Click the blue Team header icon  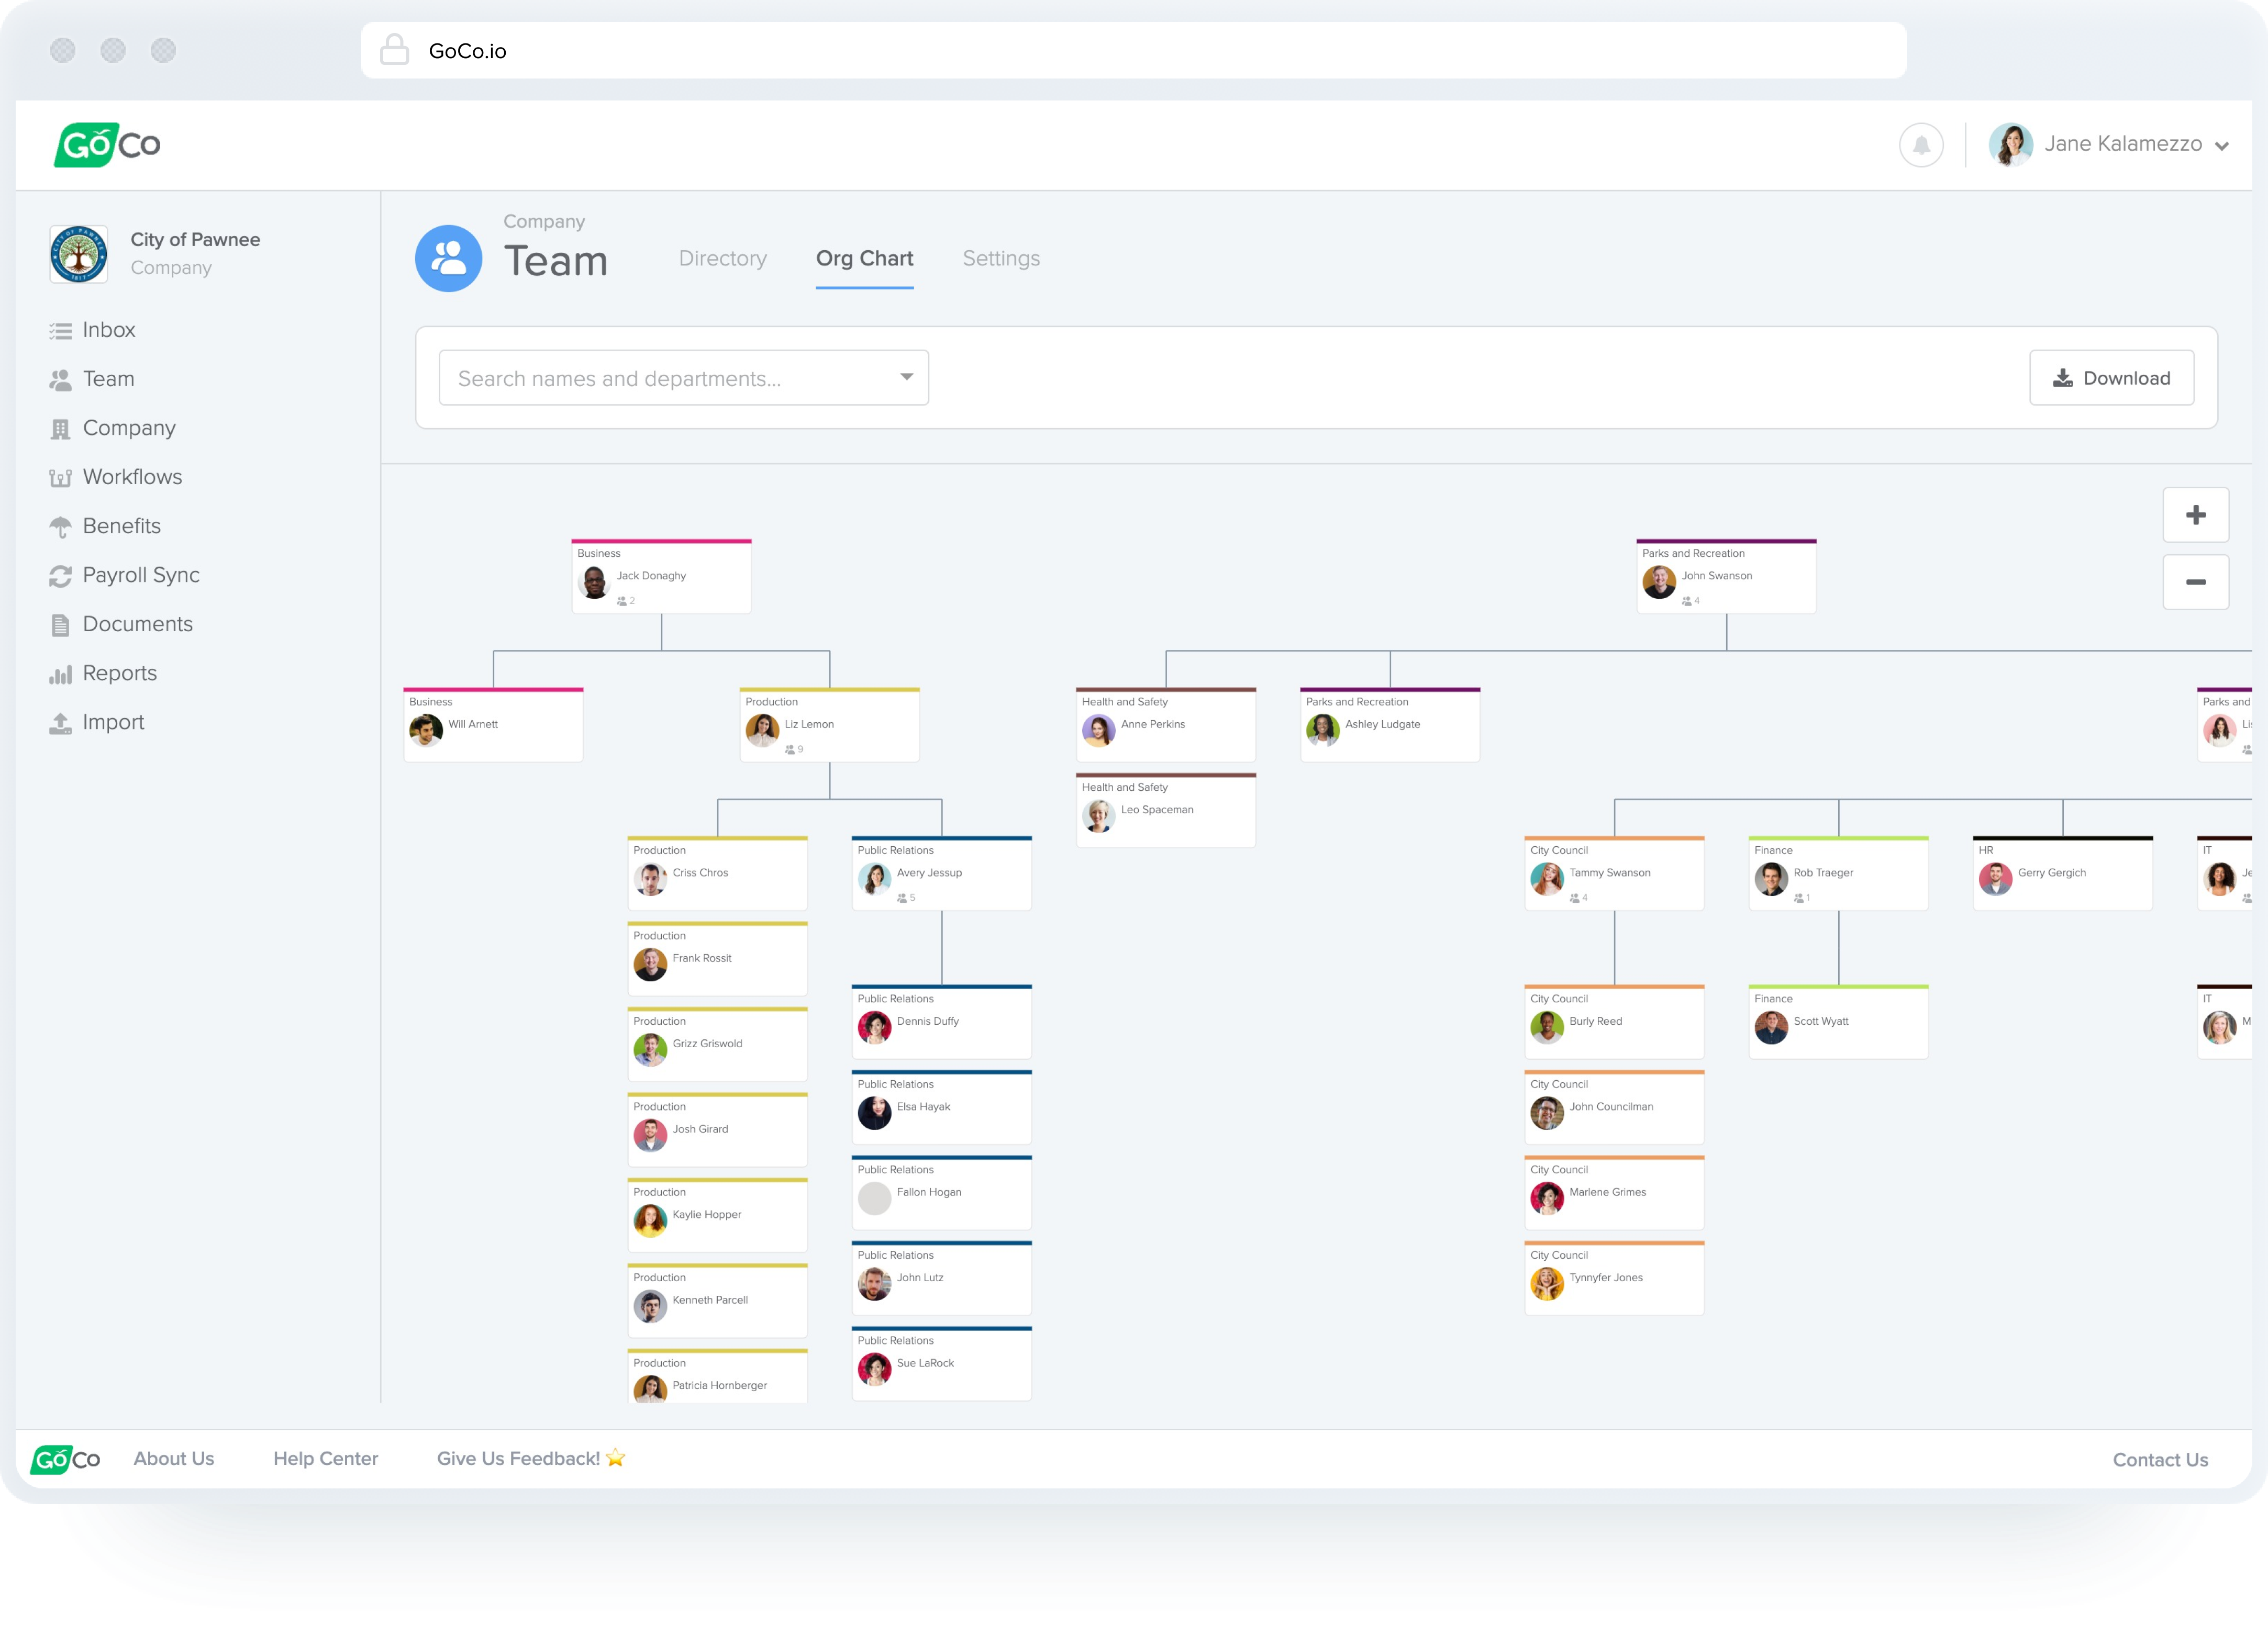coord(448,259)
